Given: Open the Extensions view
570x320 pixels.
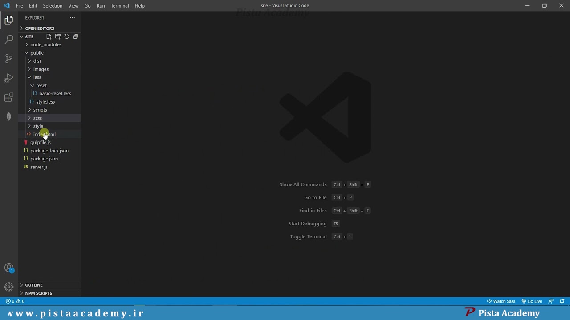Looking at the screenshot, I should (9, 97).
